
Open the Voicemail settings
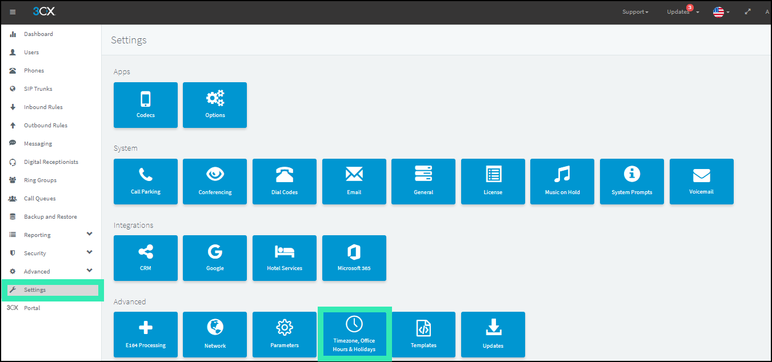click(x=701, y=182)
